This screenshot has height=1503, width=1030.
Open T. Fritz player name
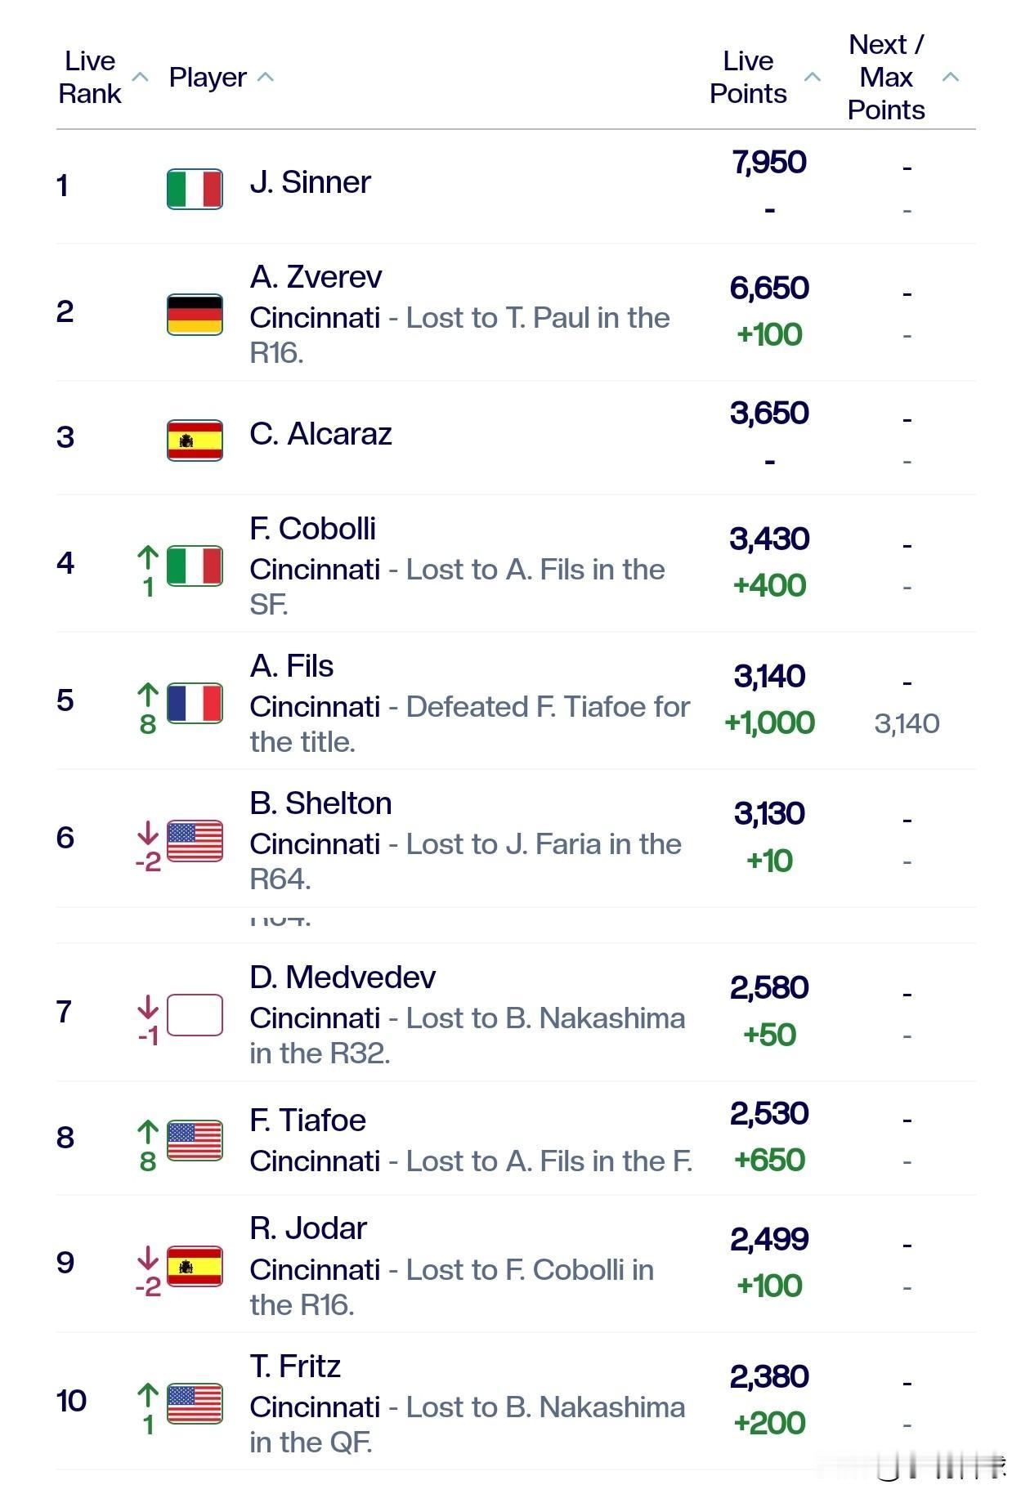(295, 1367)
